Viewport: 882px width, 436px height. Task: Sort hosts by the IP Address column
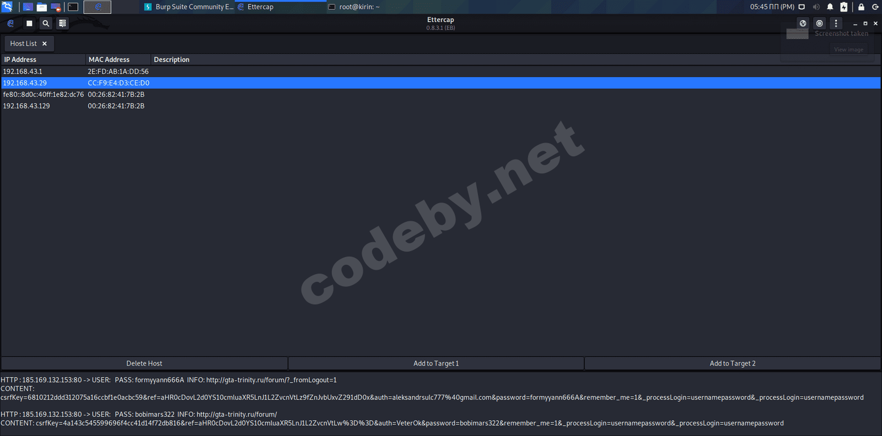(x=43, y=59)
